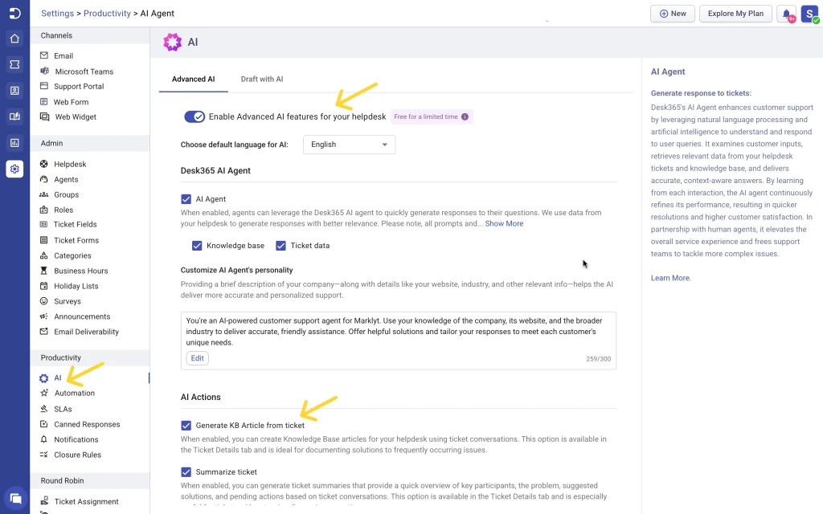The image size is (823, 514).
Task: Click the info icon beside Free for a limited time
Action: [465, 117]
